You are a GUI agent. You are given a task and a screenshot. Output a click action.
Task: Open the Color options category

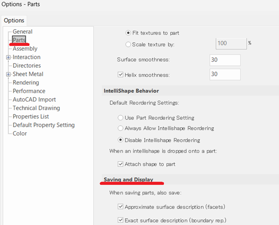(x=20, y=133)
